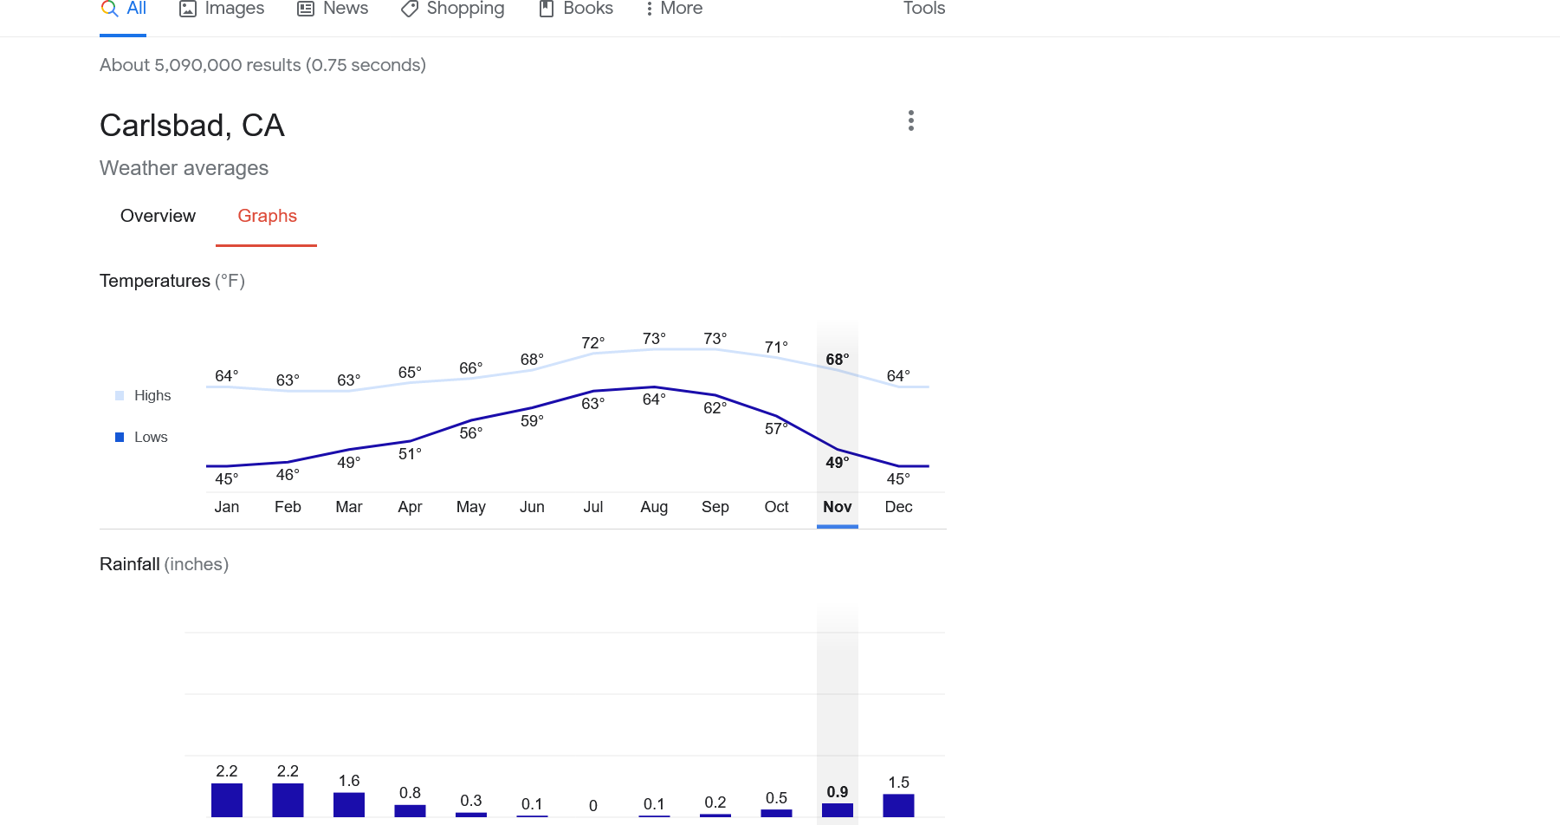This screenshot has height=825, width=1560.
Task: Select Dec on the temperature axis
Action: pyautogui.click(x=898, y=507)
